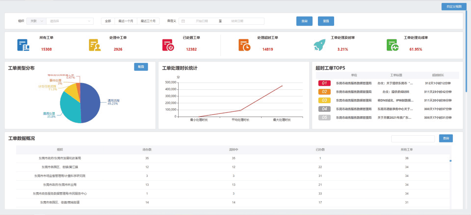Click row 东莞市政府/东莞市发展和改革局
This screenshot has height=215, width=471.
[x=233, y=158]
